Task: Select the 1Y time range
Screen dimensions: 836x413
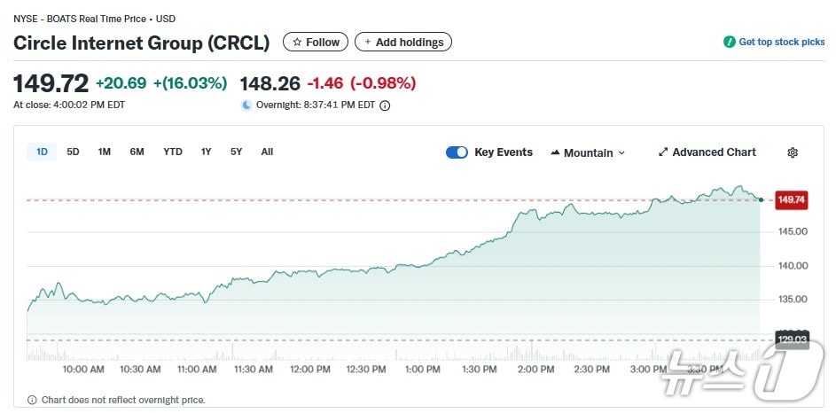Action: tap(207, 152)
